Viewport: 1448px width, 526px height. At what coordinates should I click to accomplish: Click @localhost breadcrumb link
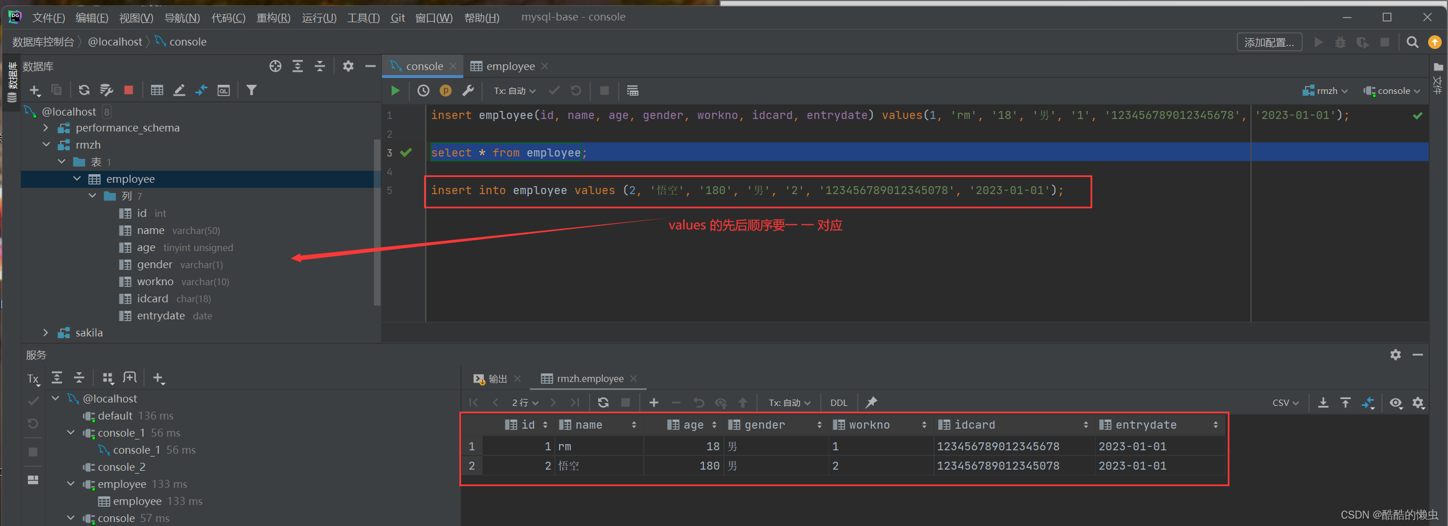click(x=115, y=42)
